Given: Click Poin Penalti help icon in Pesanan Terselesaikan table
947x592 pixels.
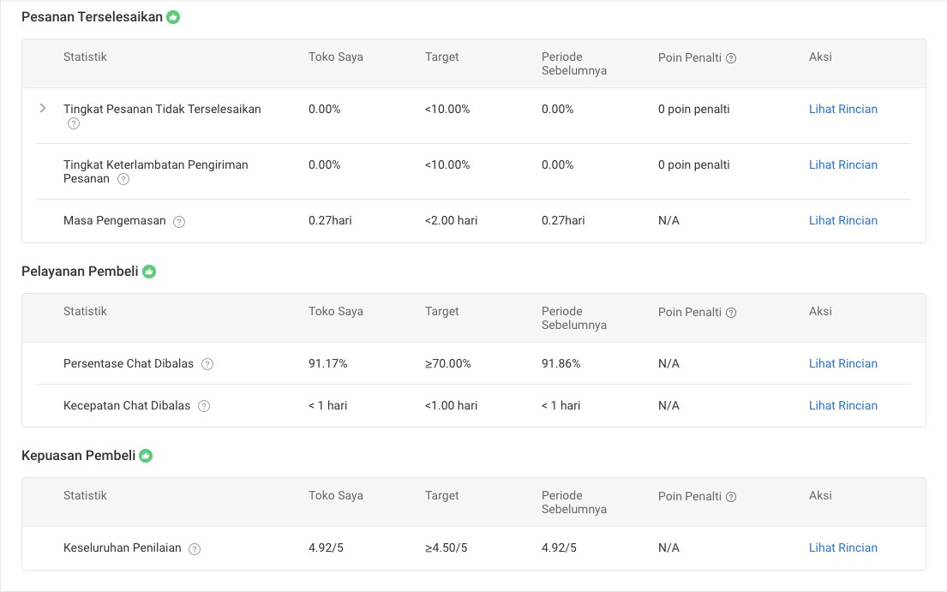Looking at the screenshot, I should pos(731,58).
